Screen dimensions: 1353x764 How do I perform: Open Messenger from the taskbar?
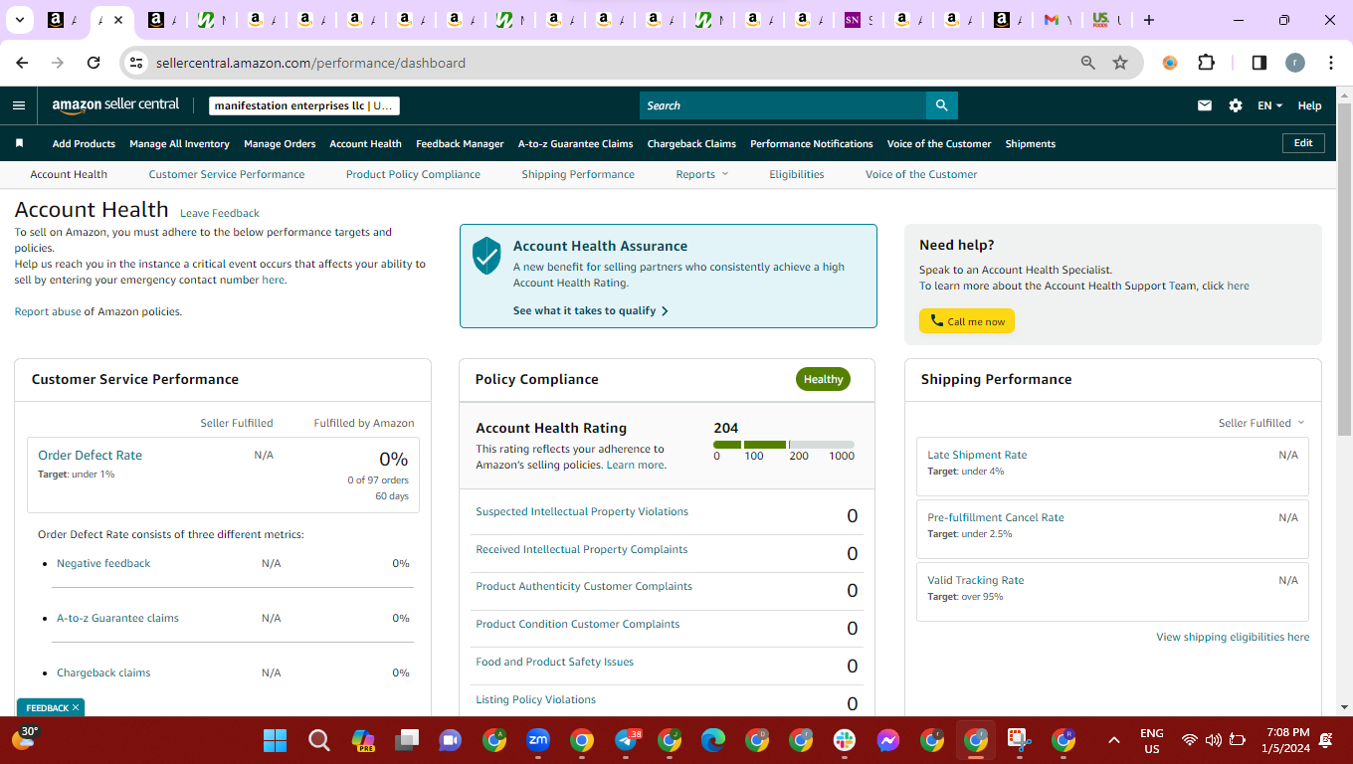click(888, 740)
